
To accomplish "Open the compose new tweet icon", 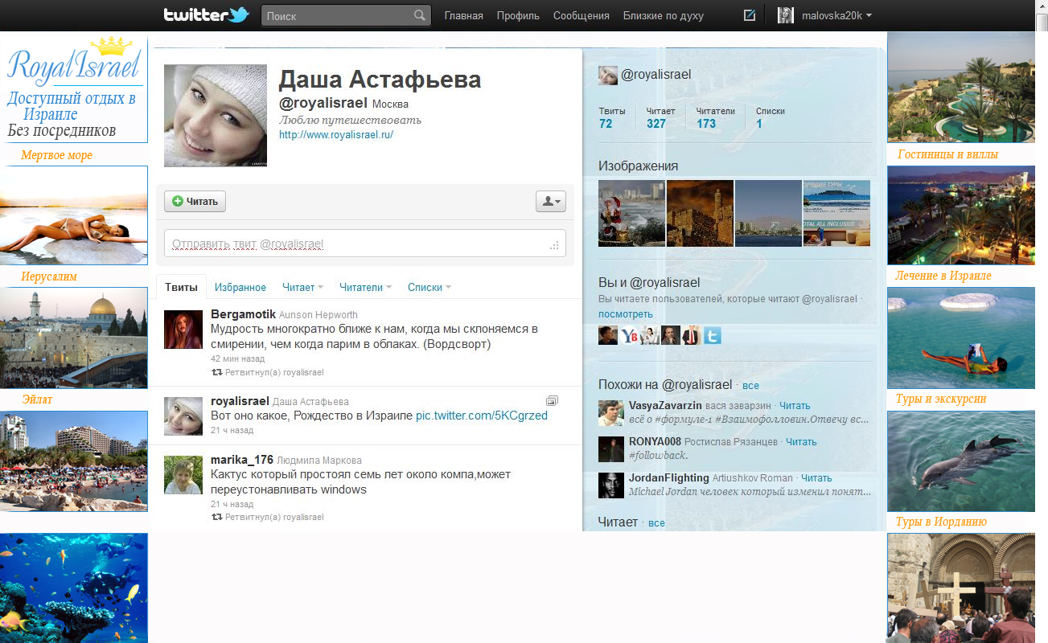I will (x=750, y=15).
